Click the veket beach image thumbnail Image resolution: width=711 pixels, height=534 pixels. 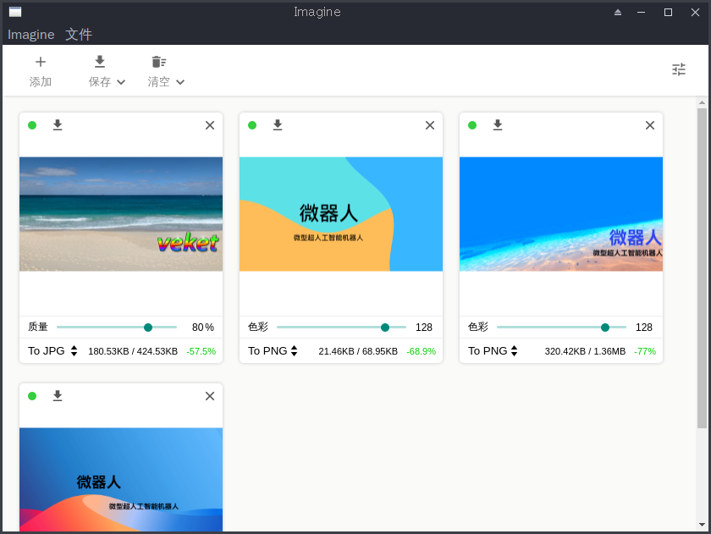(x=121, y=214)
